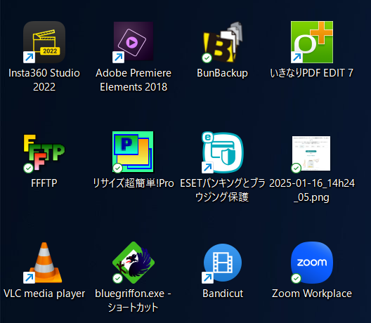The image size is (371, 323).
Task: Select the 2025-01-16_14h24_05.png thumbnail
Action: 311,154
